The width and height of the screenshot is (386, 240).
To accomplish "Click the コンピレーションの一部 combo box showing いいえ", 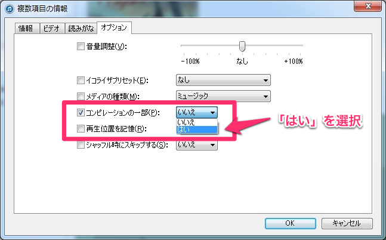I will coord(197,113).
